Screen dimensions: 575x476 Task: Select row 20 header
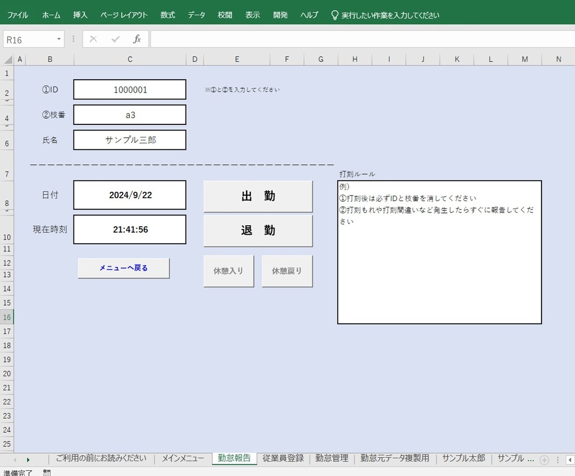click(x=7, y=374)
